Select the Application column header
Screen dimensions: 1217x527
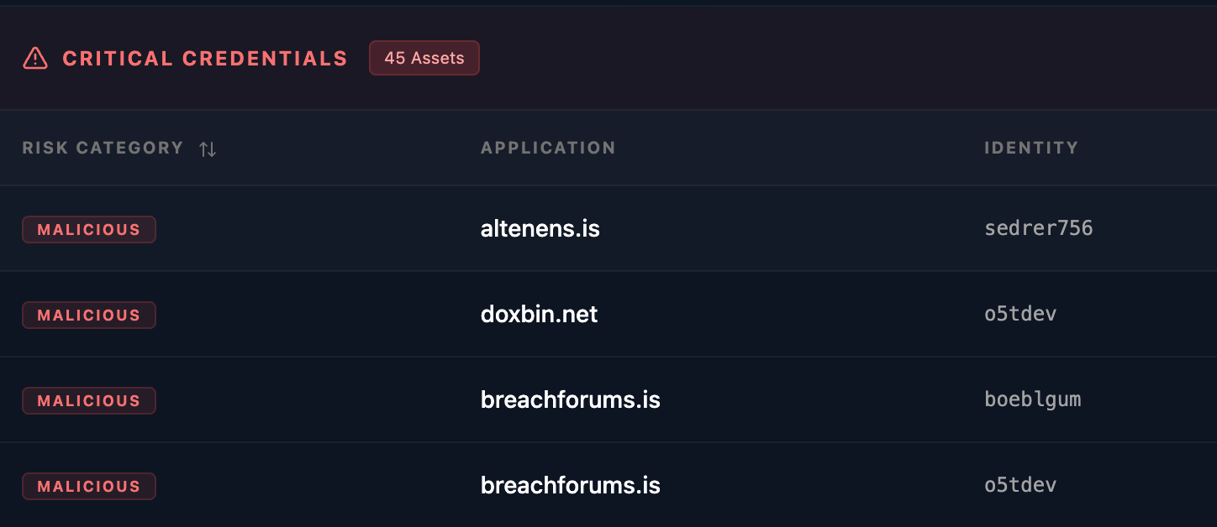coord(548,148)
